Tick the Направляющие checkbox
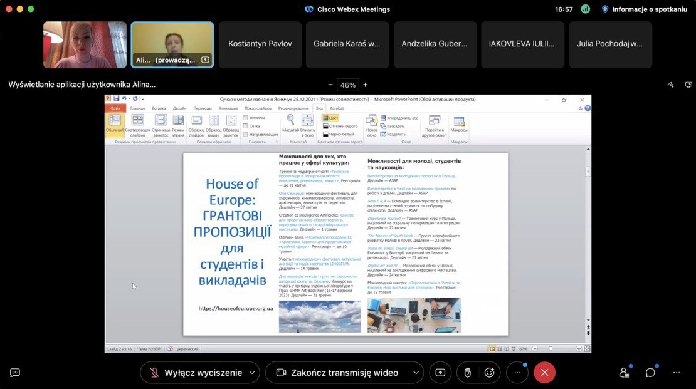Image resolution: width=696 pixels, height=389 pixels. click(x=246, y=134)
